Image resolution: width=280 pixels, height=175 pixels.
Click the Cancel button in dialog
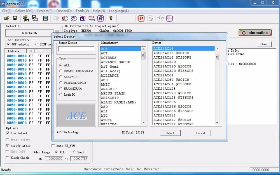pyautogui.click(x=200, y=133)
